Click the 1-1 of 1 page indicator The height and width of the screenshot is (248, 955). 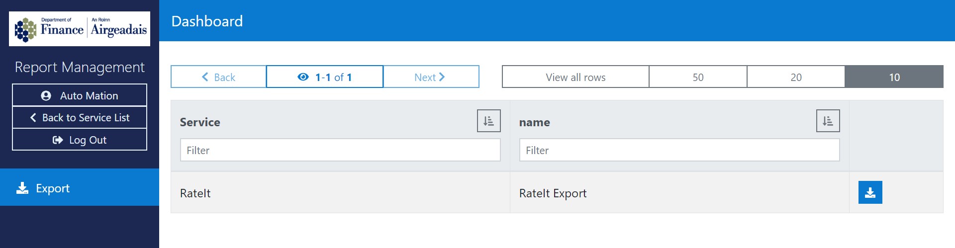coord(325,77)
